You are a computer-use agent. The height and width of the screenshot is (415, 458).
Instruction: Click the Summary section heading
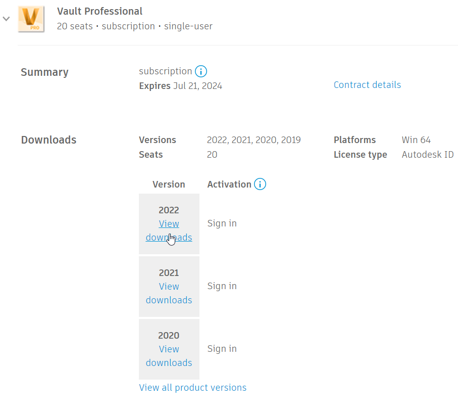pos(44,72)
